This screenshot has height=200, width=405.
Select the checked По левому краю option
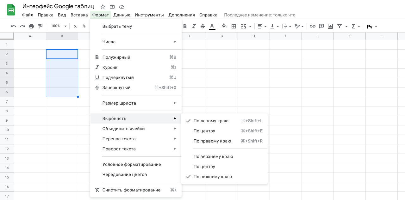[224, 121]
